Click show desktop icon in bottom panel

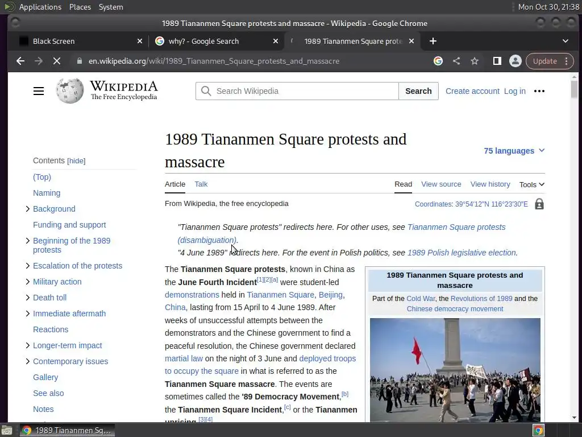[x=7, y=430]
